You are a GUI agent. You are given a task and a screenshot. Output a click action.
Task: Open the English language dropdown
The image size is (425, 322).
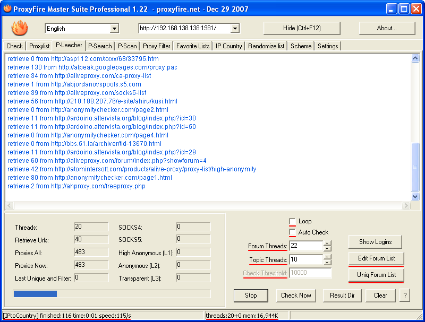click(114, 29)
